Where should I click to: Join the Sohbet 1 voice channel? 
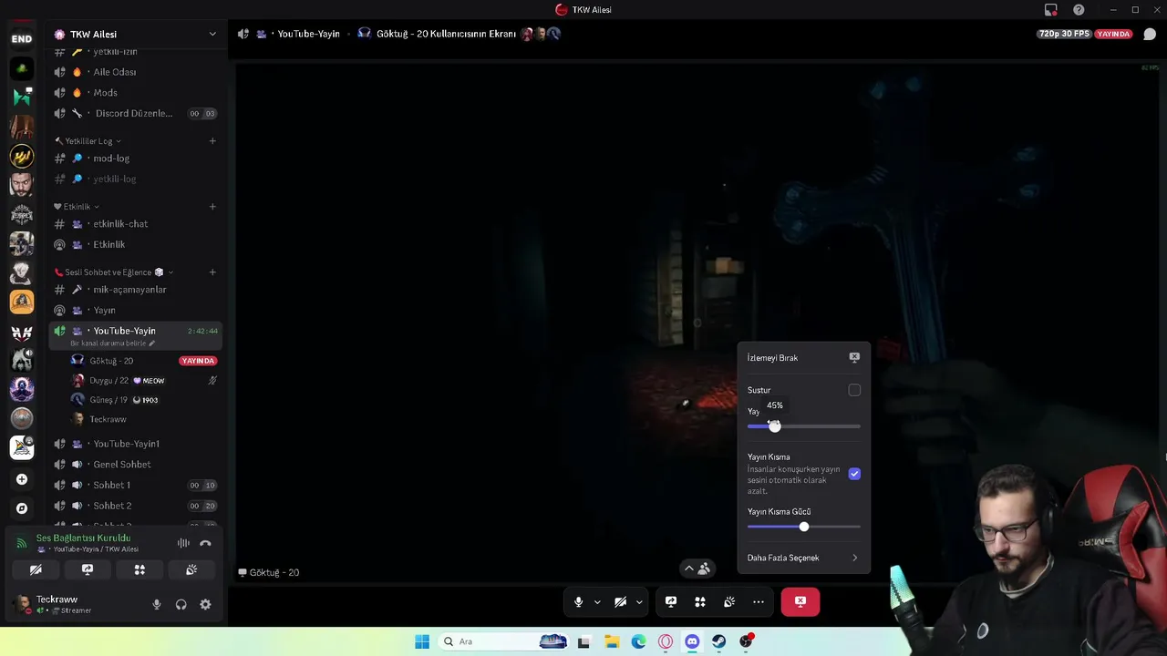coord(136,485)
